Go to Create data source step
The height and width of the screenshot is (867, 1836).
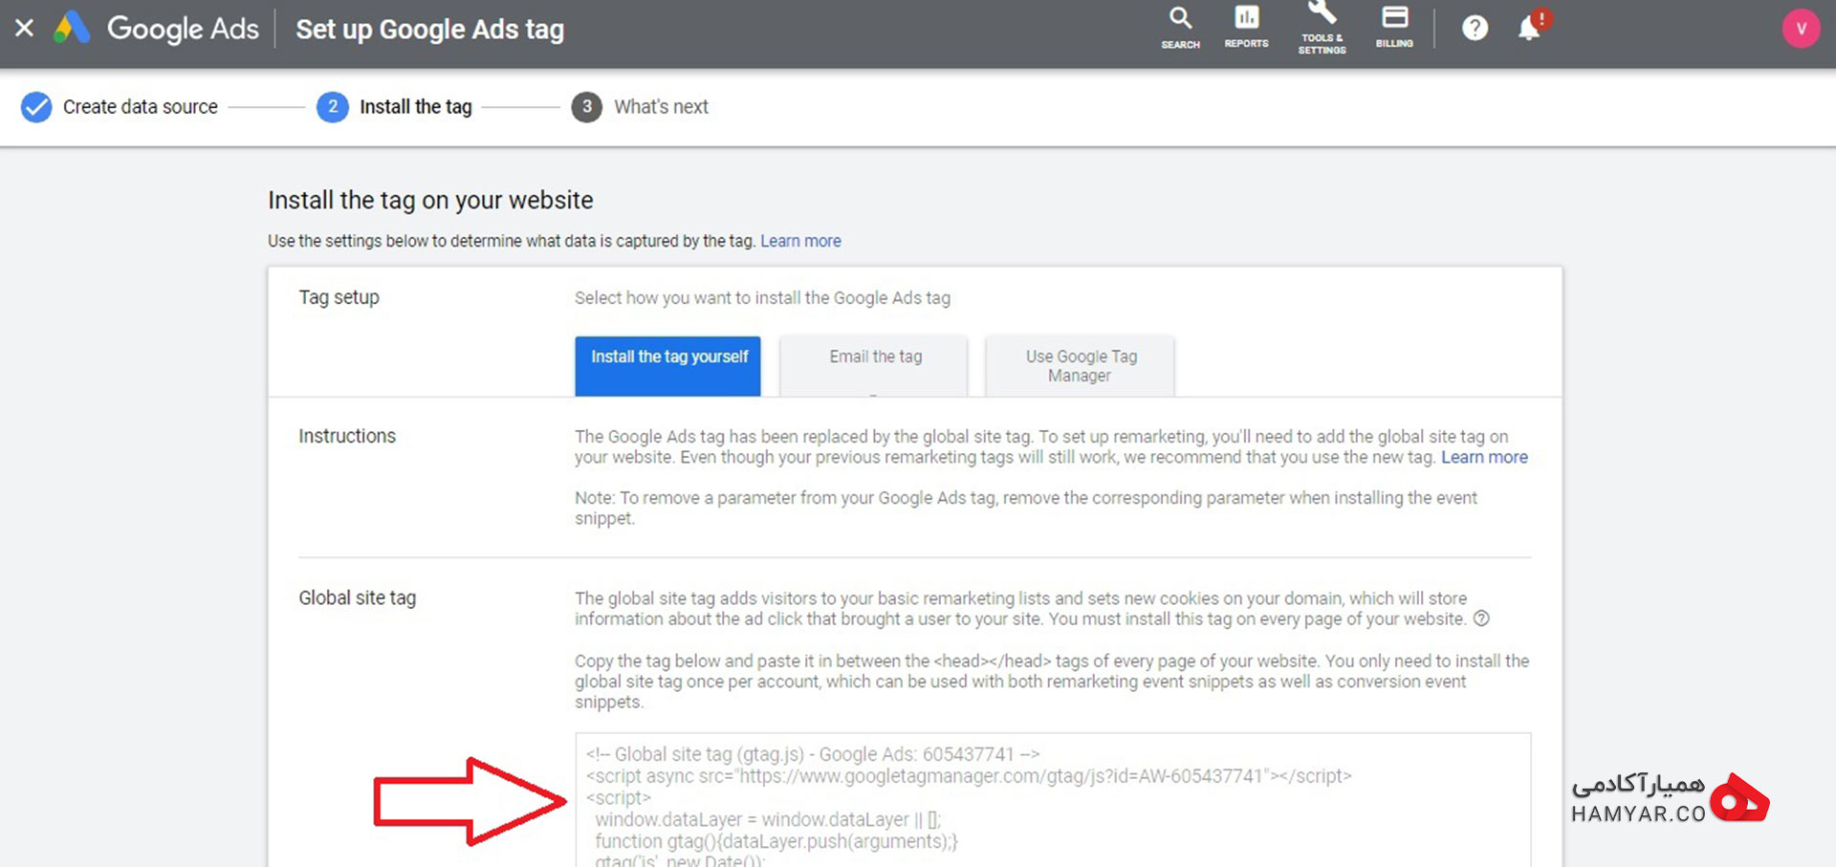(x=120, y=107)
